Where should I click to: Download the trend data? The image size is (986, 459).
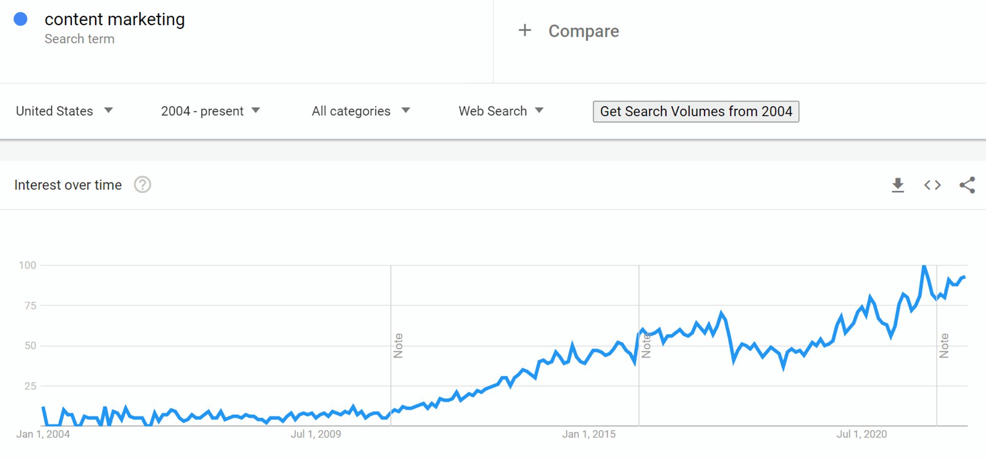[898, 185]
